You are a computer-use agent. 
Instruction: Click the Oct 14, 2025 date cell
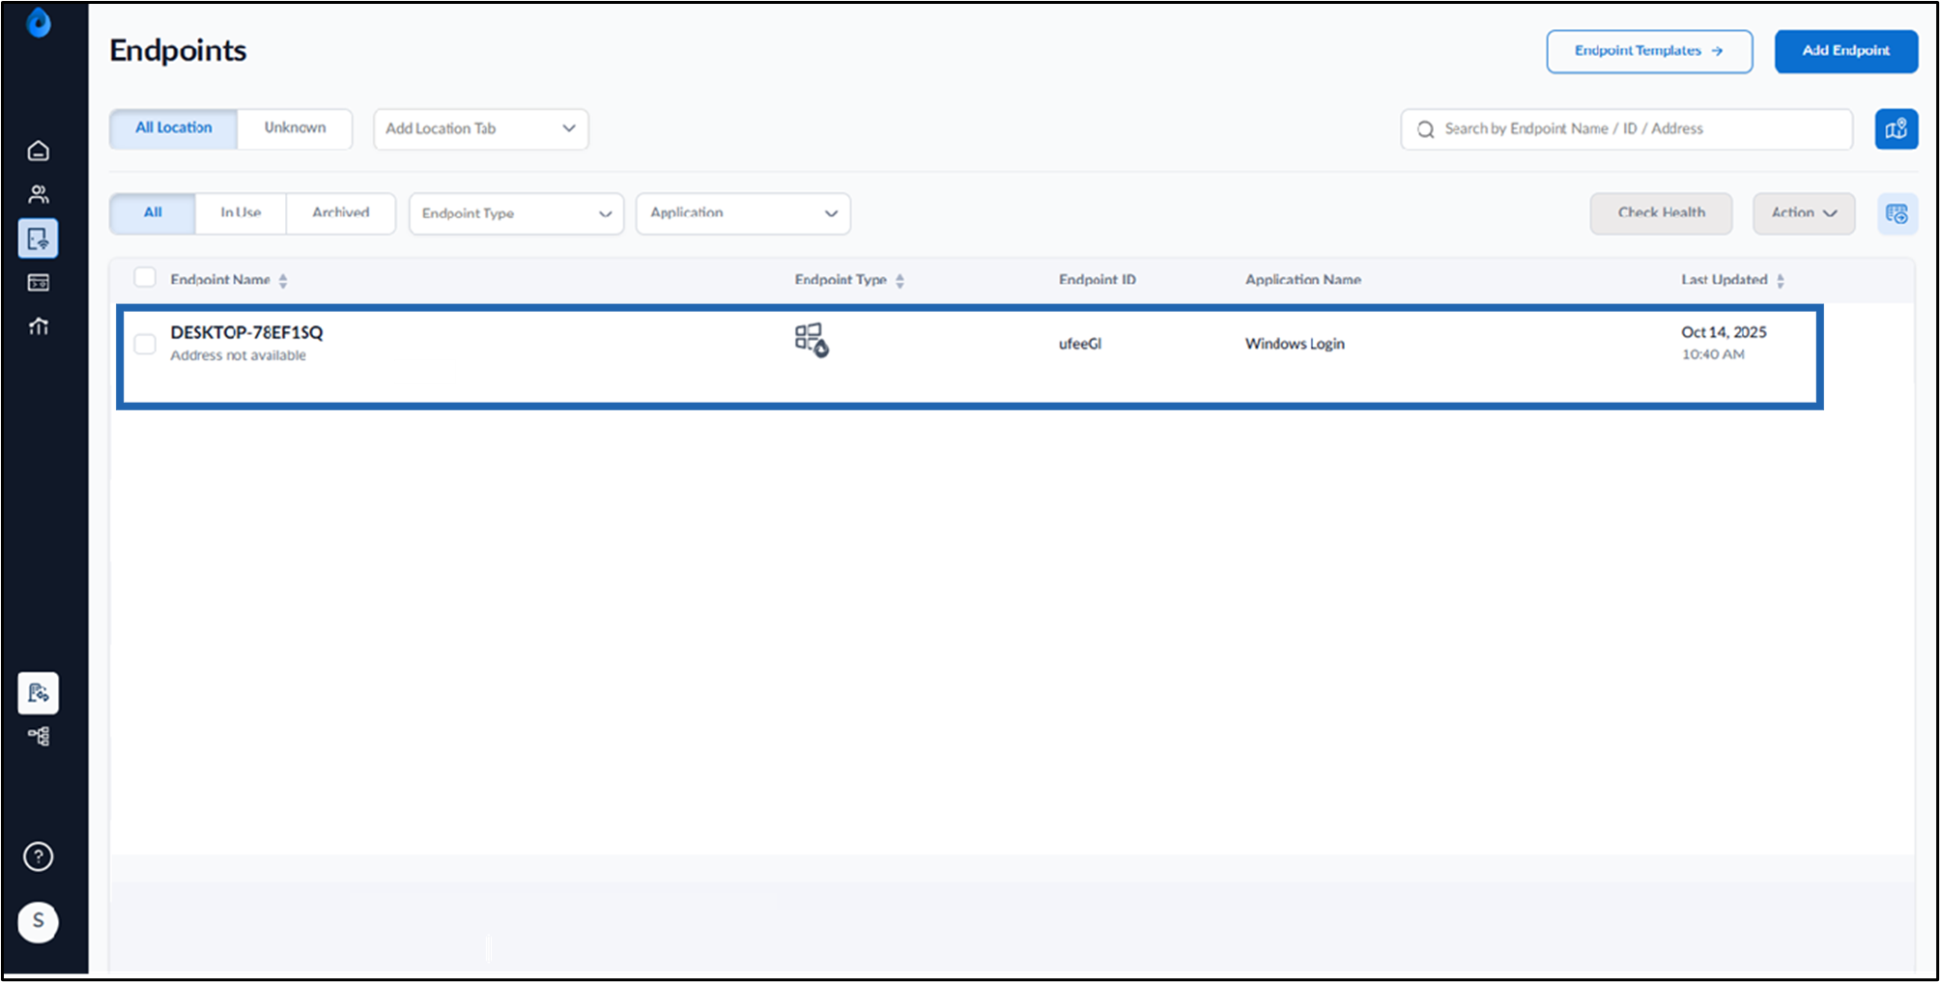pos(1724,332)
